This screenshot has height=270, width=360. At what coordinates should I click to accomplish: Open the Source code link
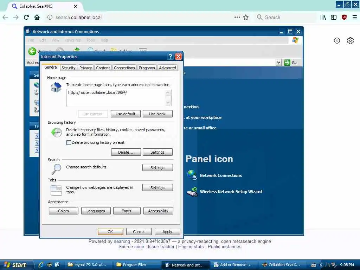click(x=131, y=246)
